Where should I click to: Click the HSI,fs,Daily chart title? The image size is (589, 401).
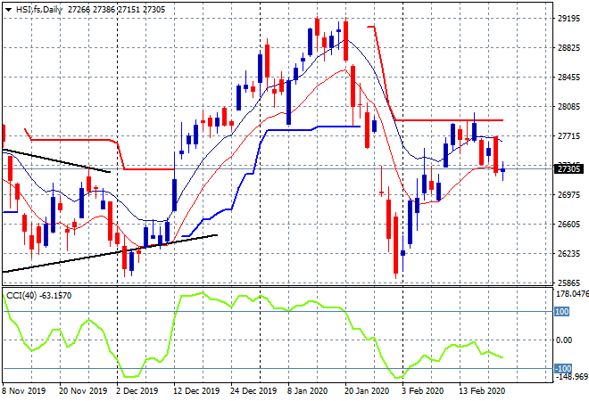click(x=39, y=10)
